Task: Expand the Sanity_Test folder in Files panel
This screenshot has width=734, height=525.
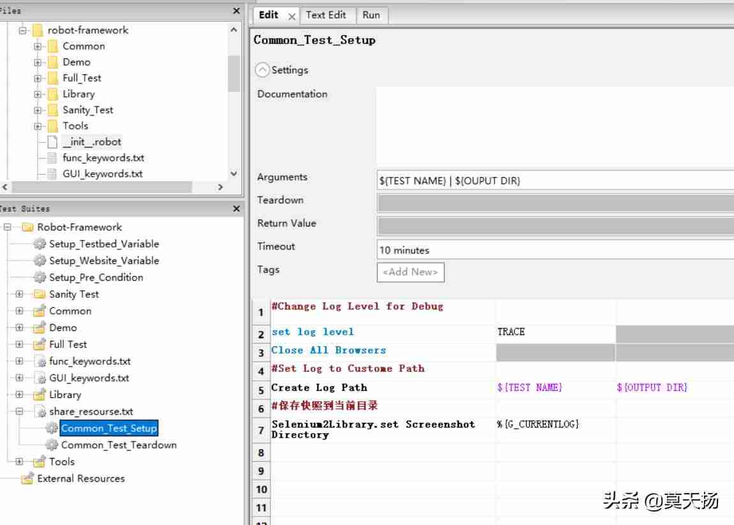Action: (38, 110)
